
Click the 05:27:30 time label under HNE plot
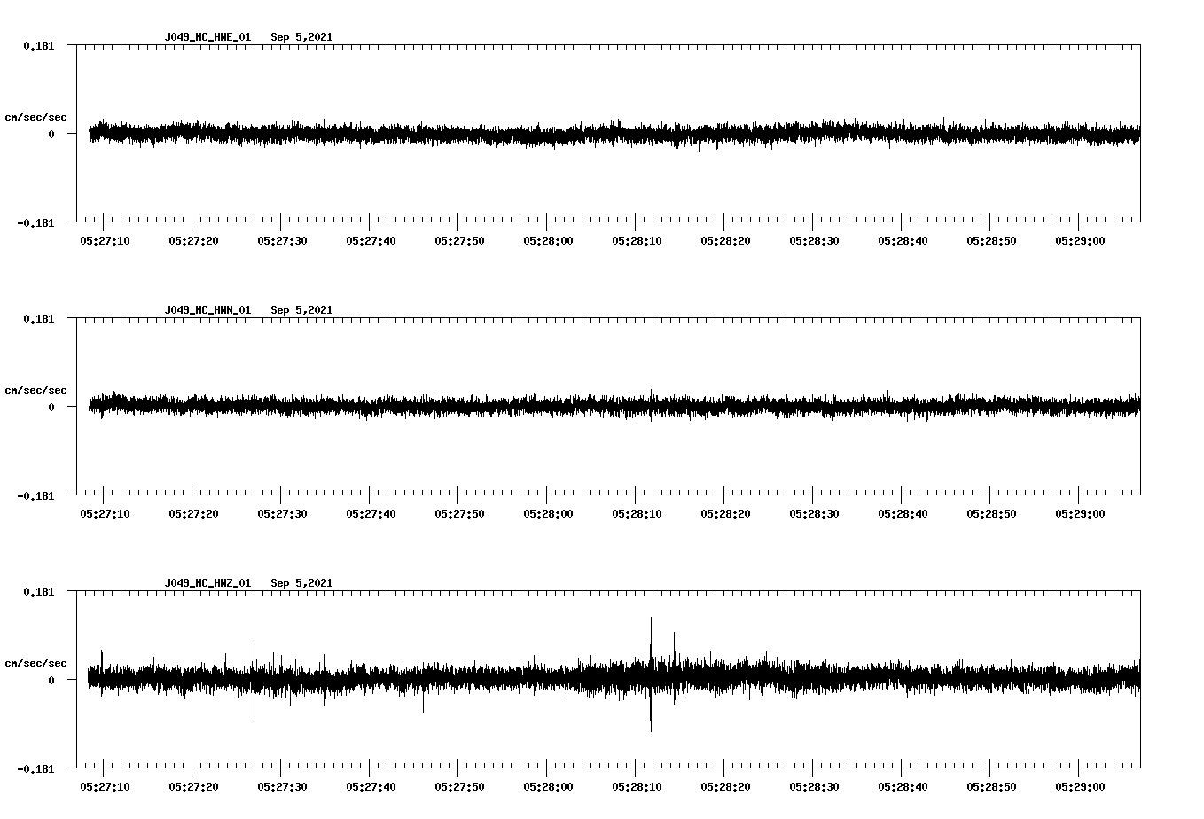[x=282, y=240]
